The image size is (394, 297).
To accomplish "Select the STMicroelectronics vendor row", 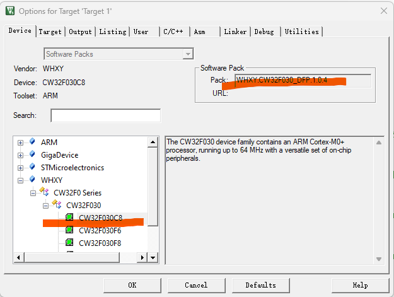I will tap(72, 168).
